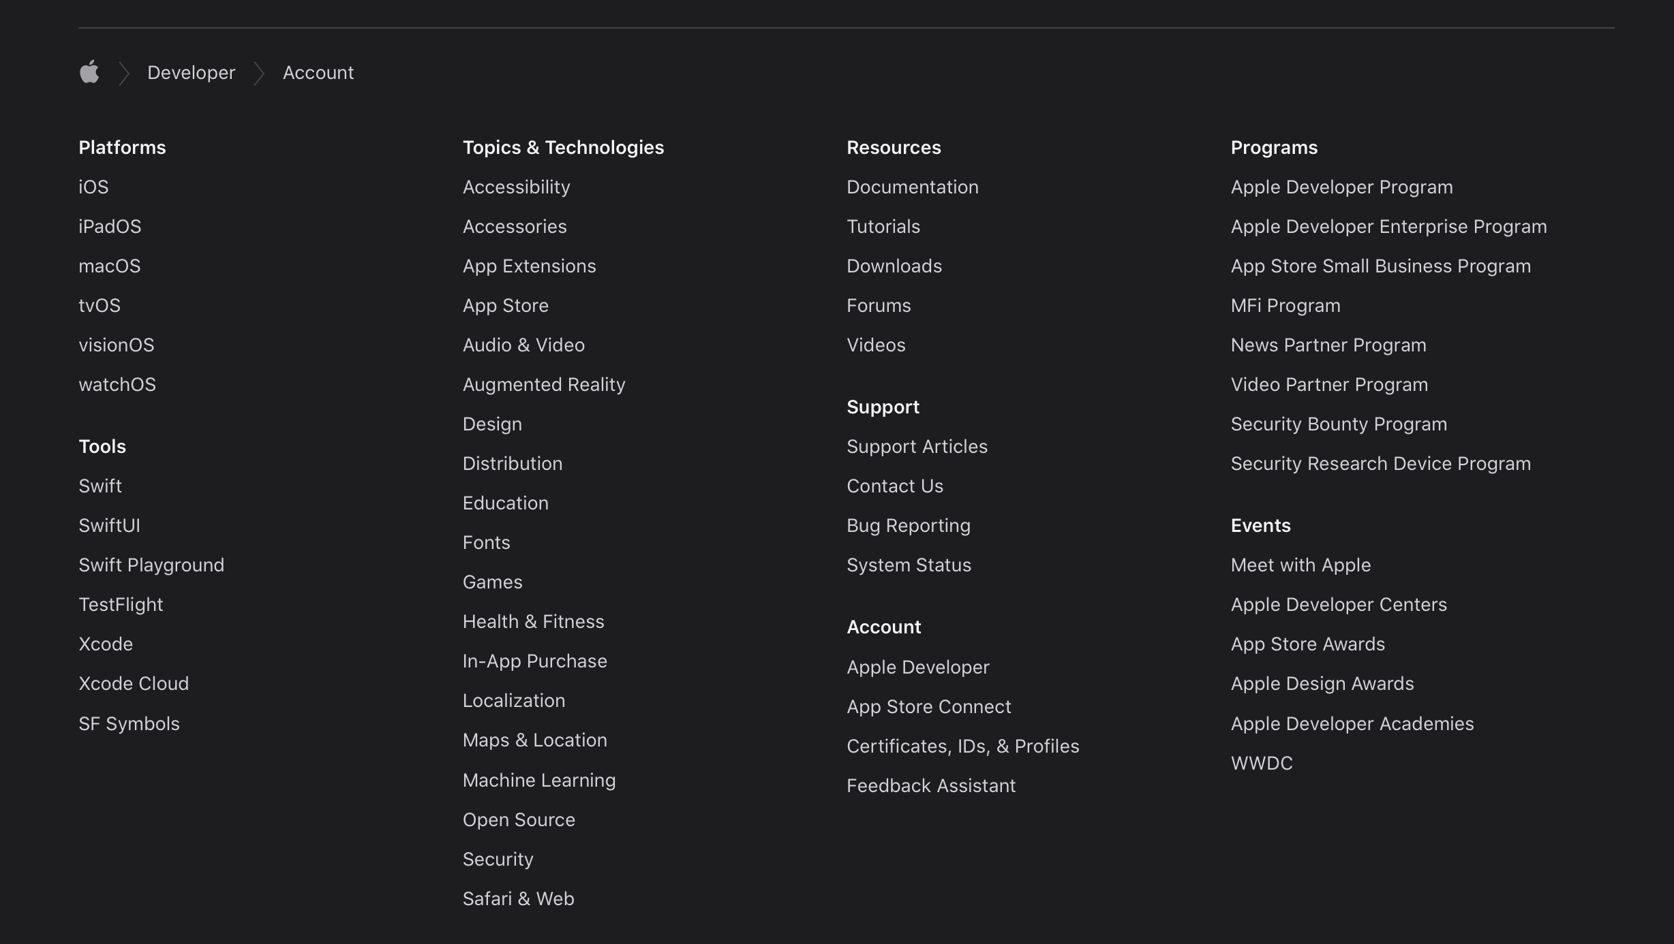Open the iPadOS platform page

pyautogui.click(x=110, y=226)
